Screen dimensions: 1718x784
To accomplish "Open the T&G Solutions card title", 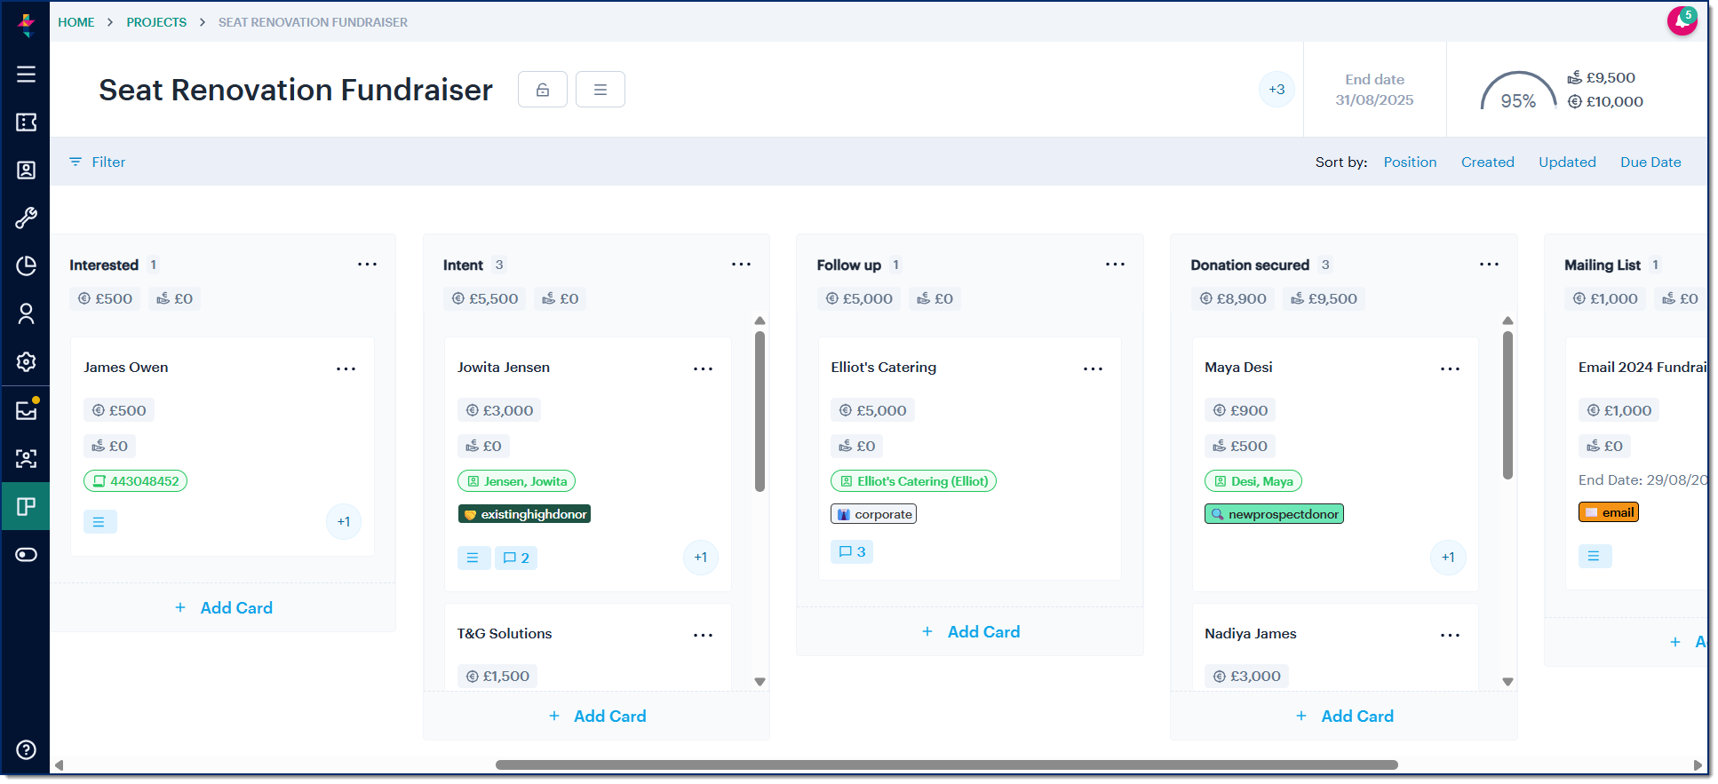I will [505, 634].
